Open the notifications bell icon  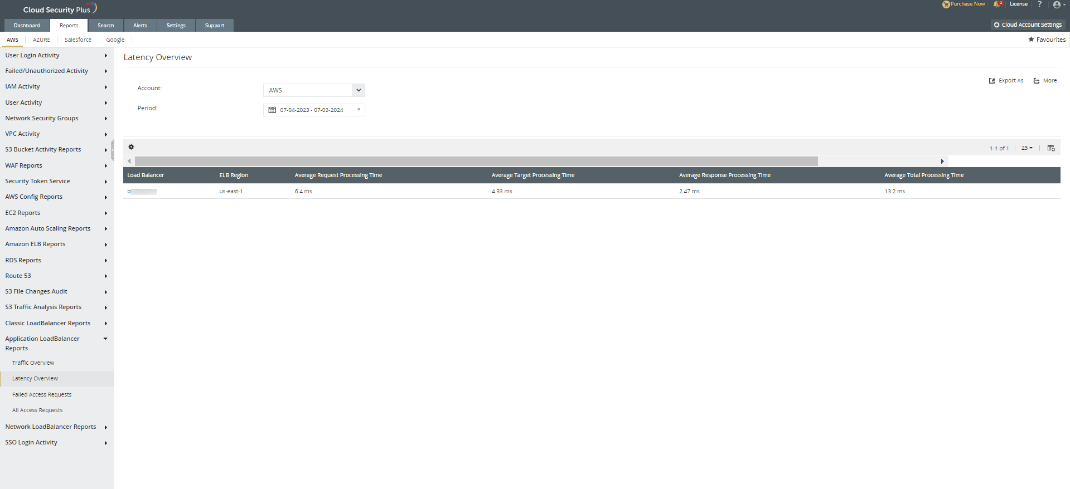tap(998, 4)
